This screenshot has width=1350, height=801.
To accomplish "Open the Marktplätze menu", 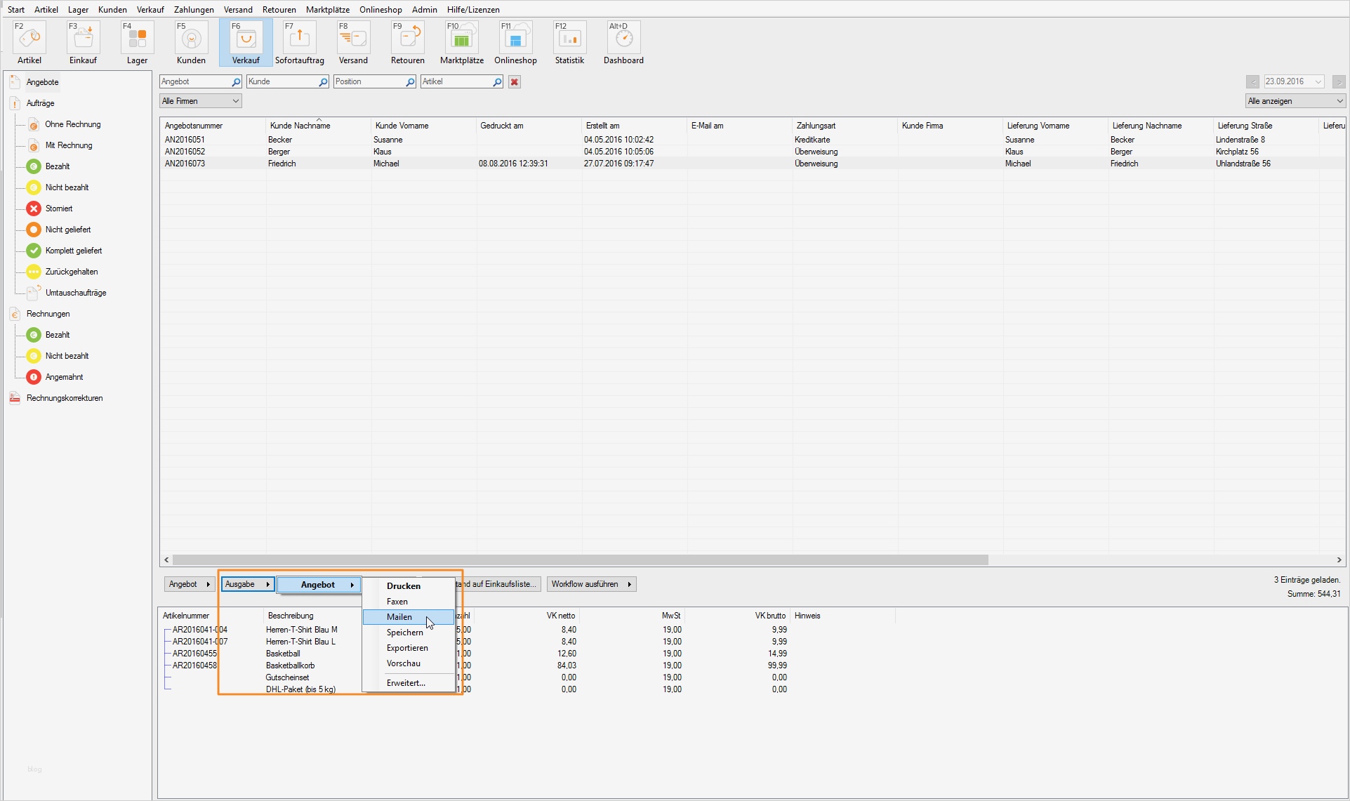I will point(327,10).
